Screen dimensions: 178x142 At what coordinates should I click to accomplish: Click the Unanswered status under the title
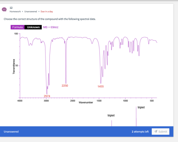31,11
